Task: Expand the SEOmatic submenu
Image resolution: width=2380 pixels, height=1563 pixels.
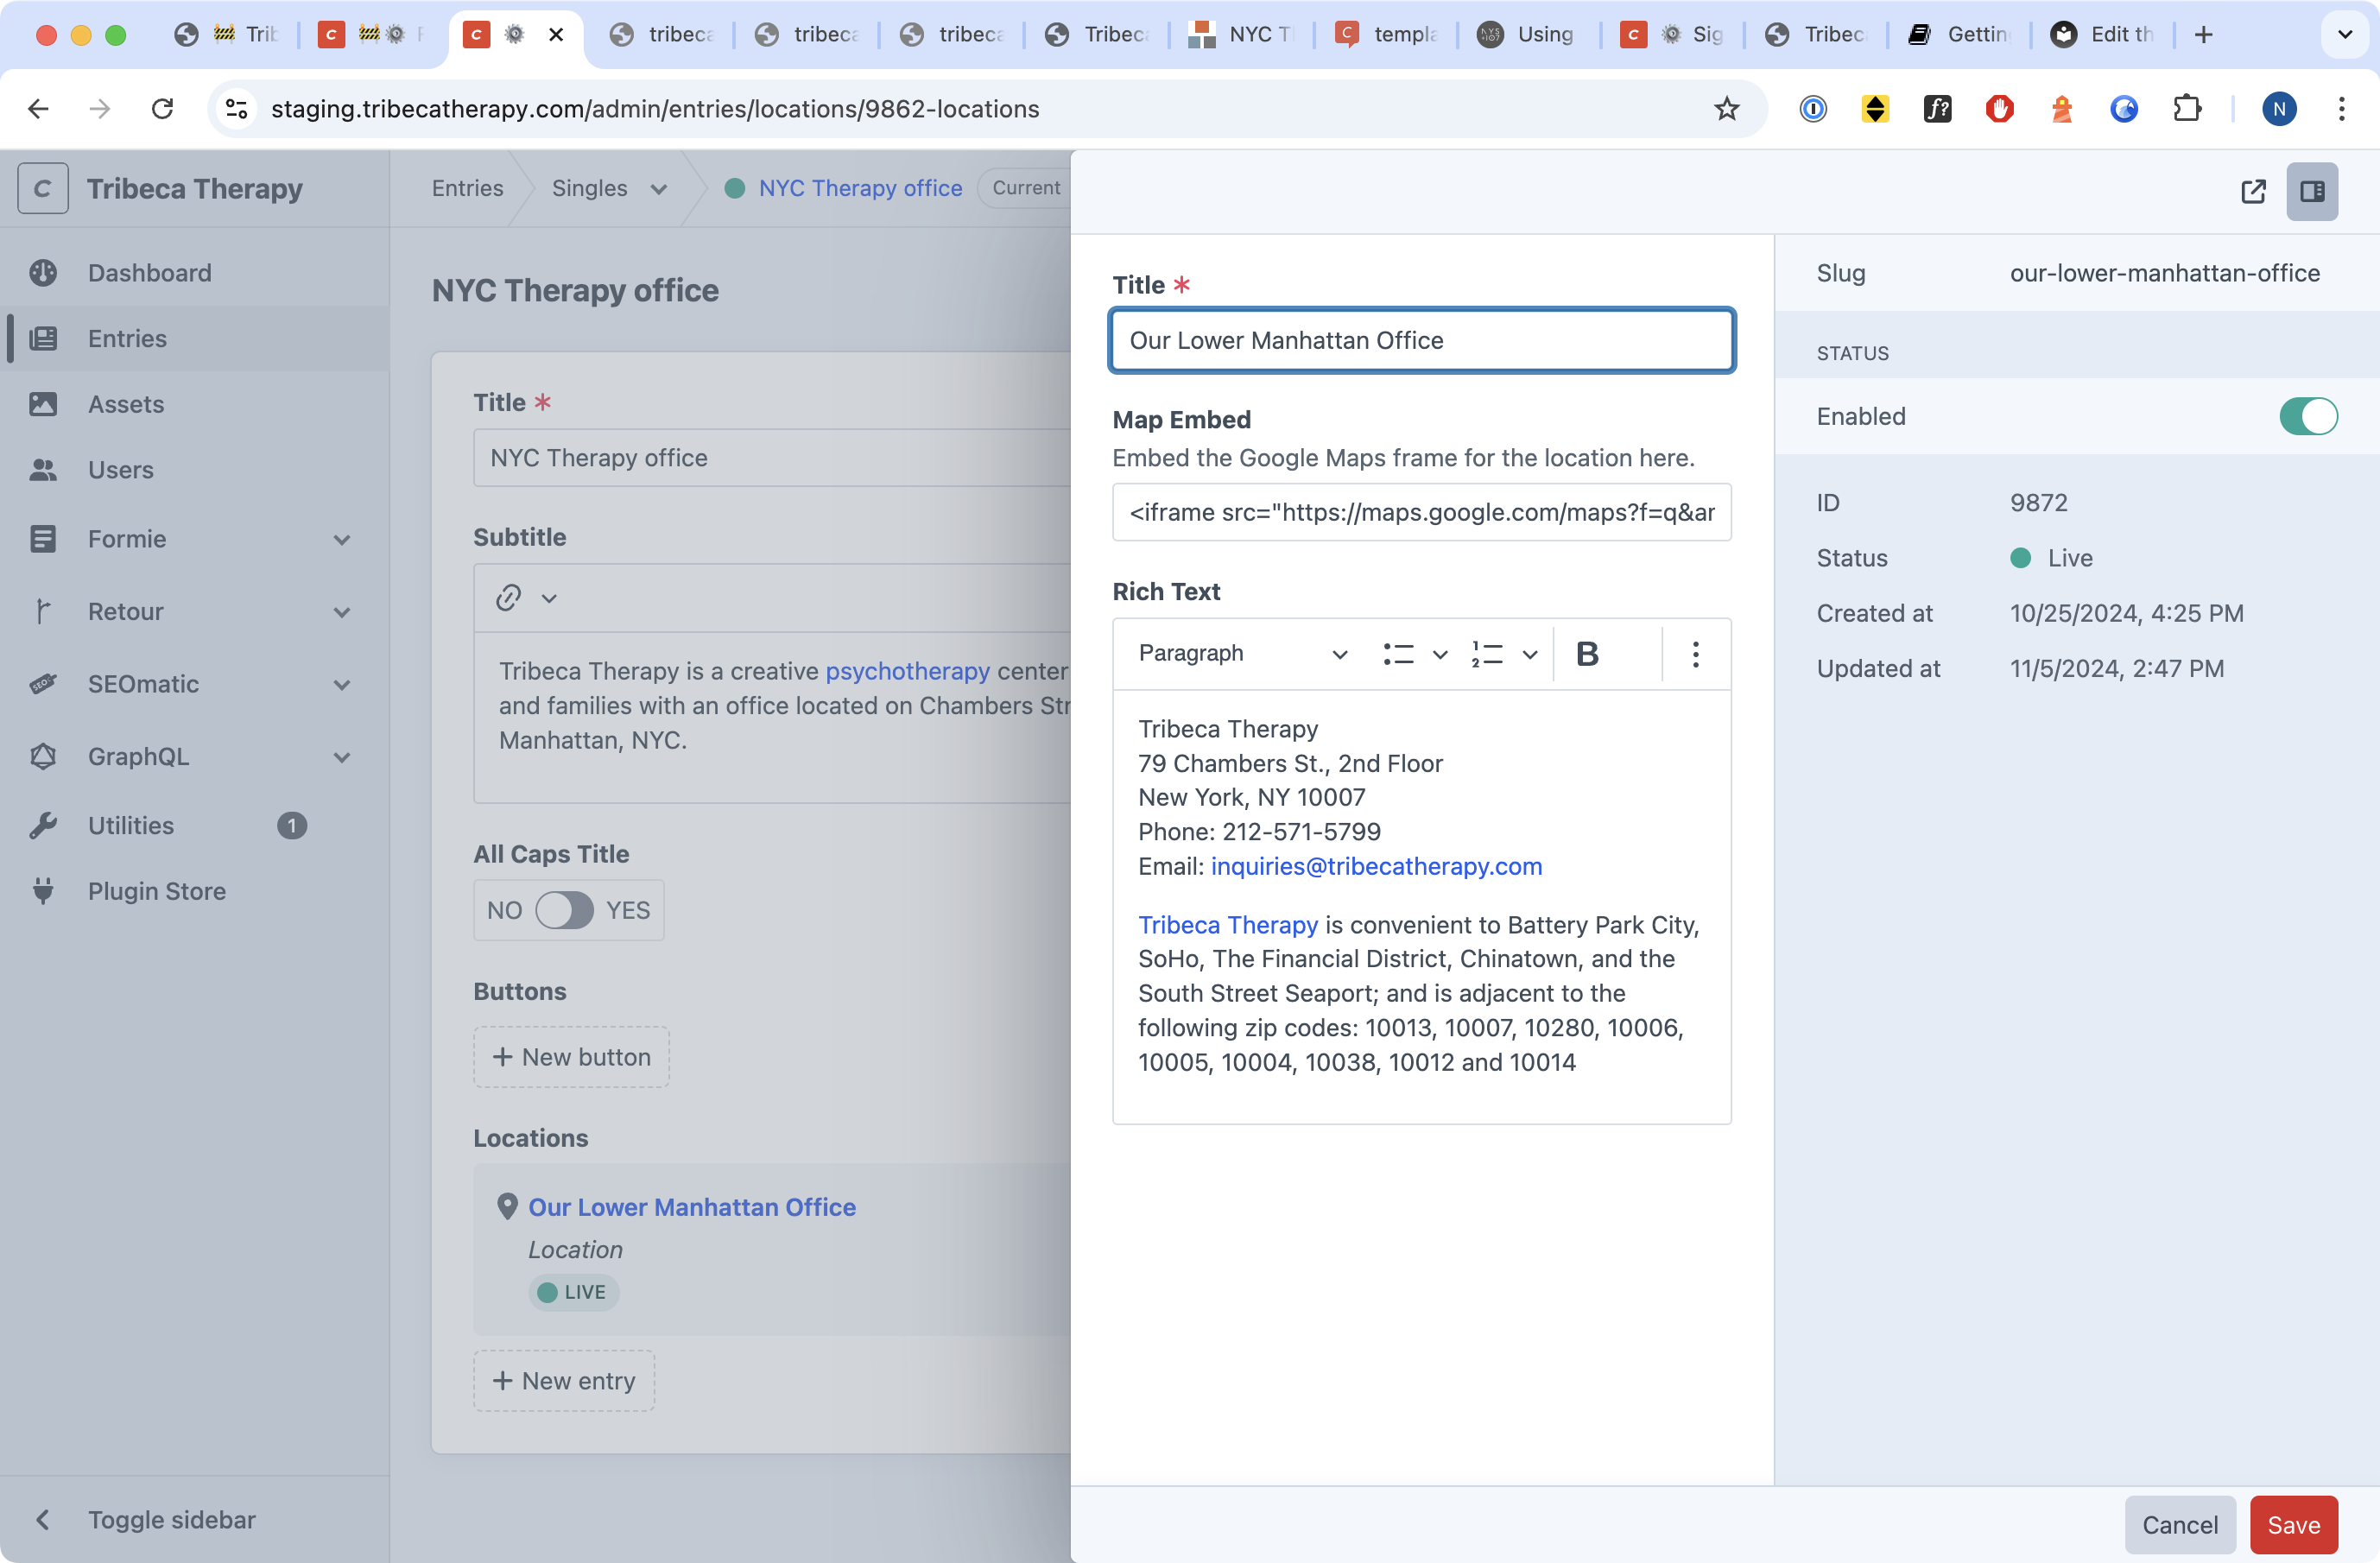Action: pyautogui.click(x=342, y=685)
